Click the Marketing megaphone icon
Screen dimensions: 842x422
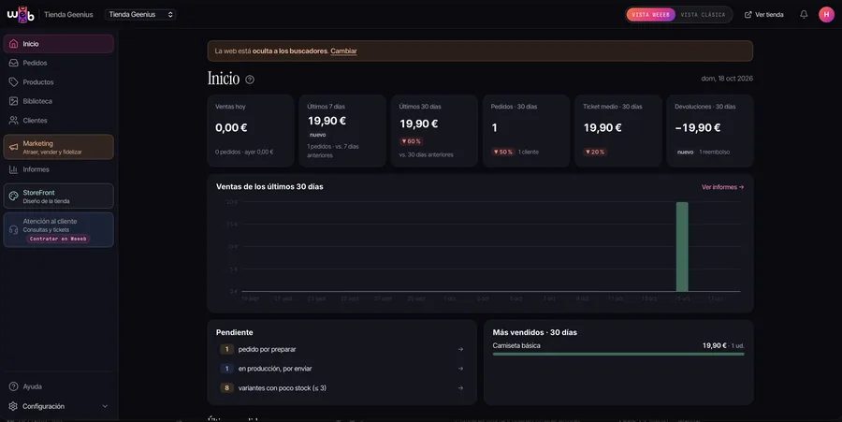point(13,147)
